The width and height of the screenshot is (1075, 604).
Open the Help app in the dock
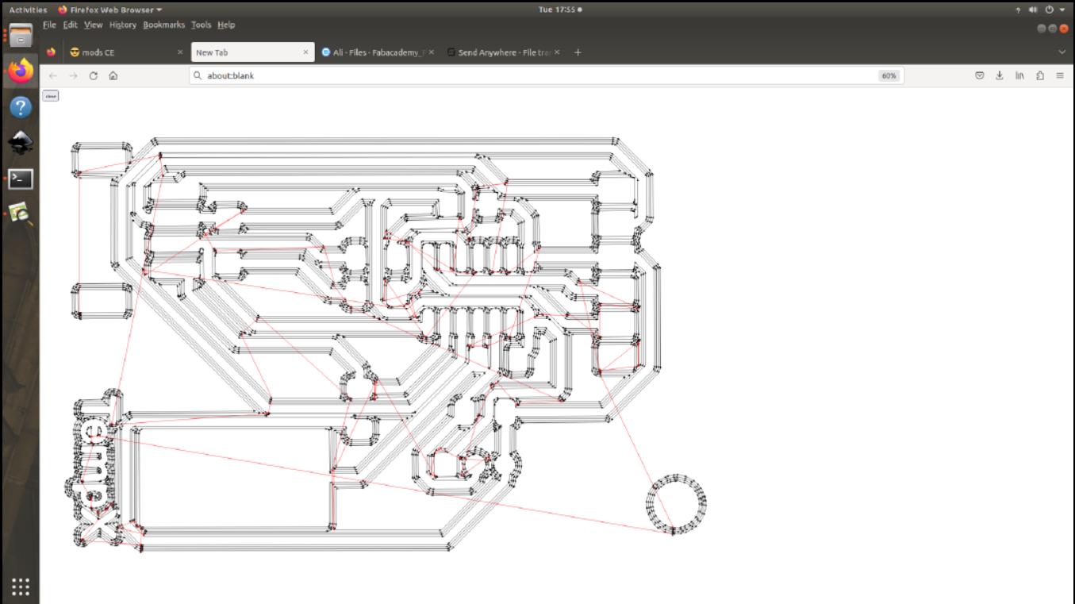tap(20, 107)
